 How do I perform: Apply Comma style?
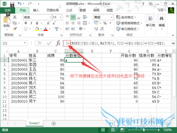pyautogui.click(x=110, y=23)
